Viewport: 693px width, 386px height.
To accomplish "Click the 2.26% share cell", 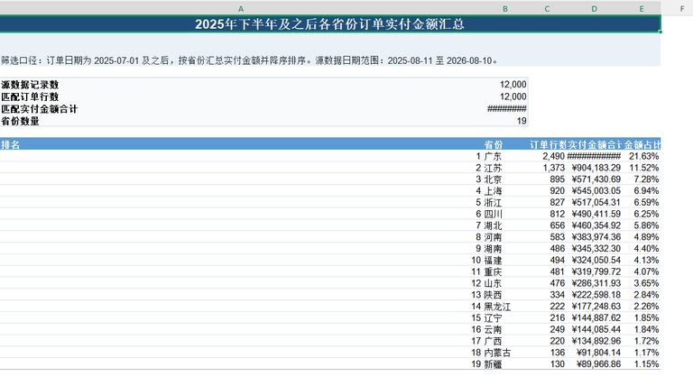I will coord(642,306).
